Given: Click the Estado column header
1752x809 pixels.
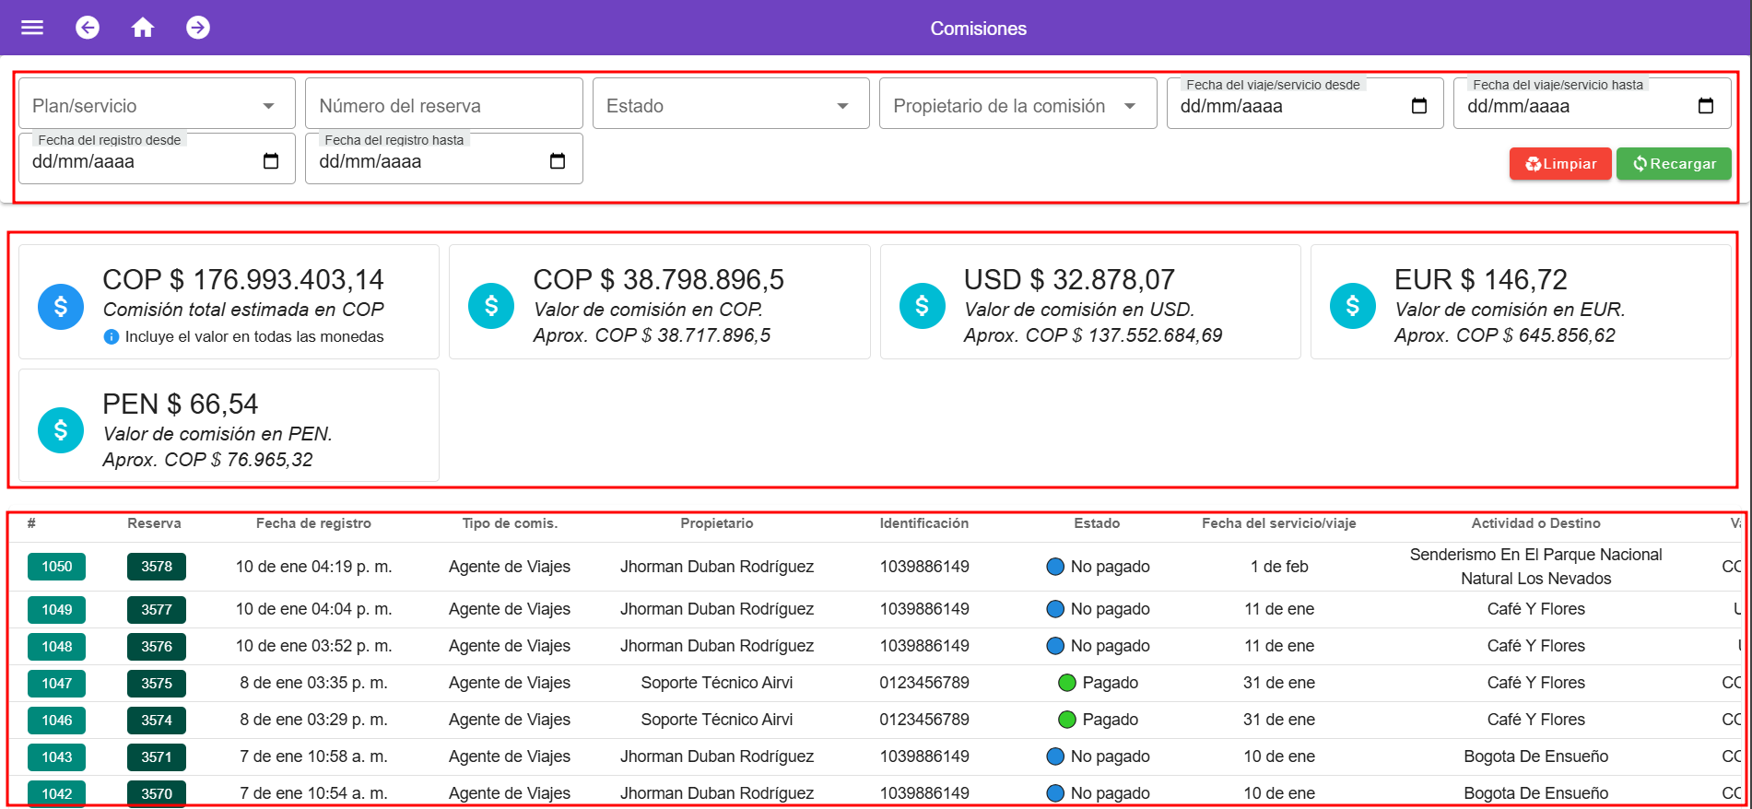Looking at the screenshot, I should point(1097,523).
